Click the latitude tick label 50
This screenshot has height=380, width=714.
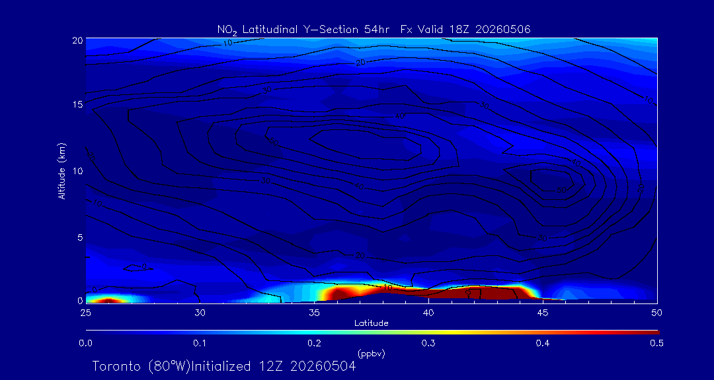[x=656, y=312]
